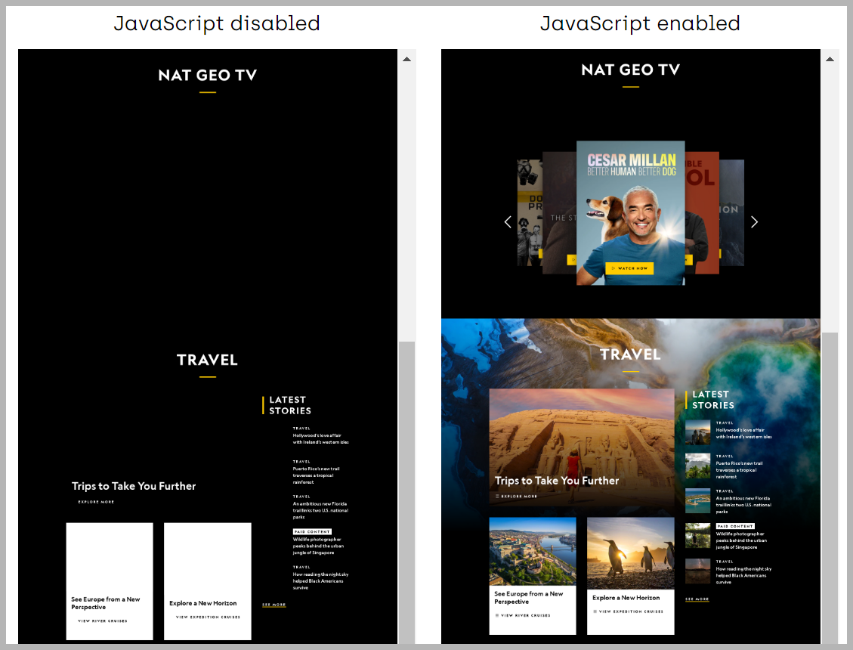Click the carousel next arrow beside the posters
Screen dimensions: 853x650
(753, 221)
